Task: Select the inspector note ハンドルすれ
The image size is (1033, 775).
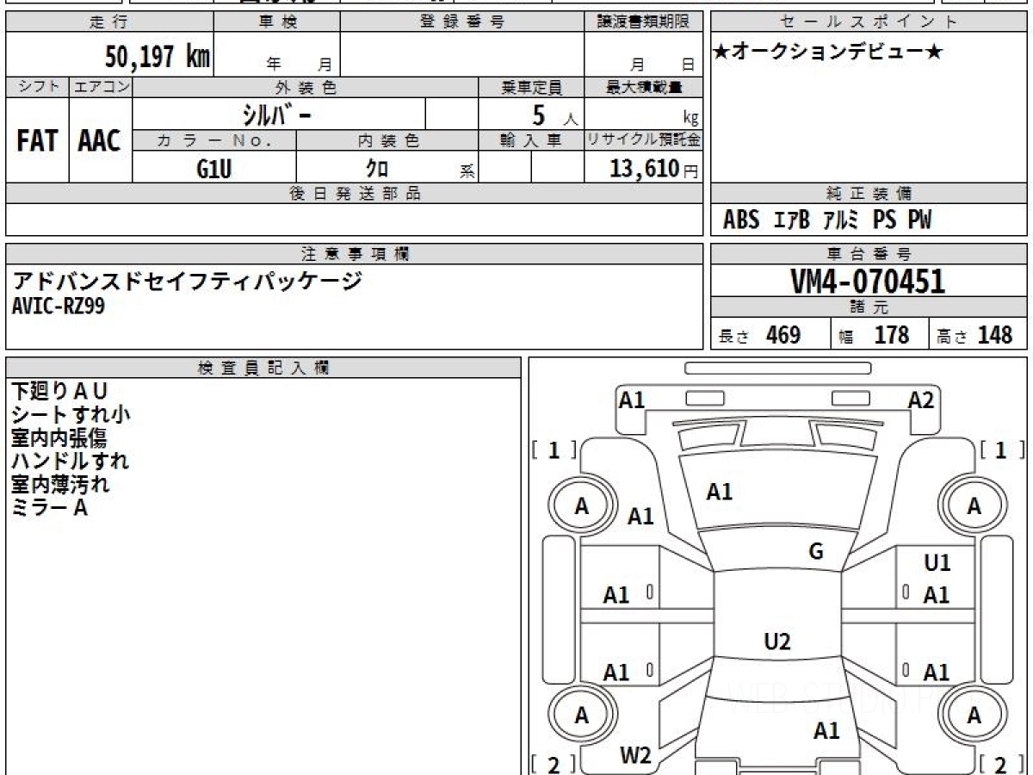Action: pyautogui.click(x=71, y=461)
